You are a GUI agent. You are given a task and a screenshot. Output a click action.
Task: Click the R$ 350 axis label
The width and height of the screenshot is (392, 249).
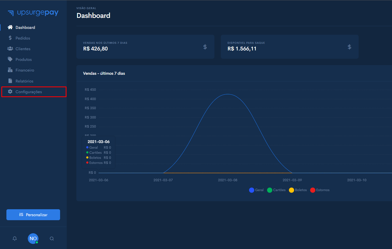tap(90, 108)
